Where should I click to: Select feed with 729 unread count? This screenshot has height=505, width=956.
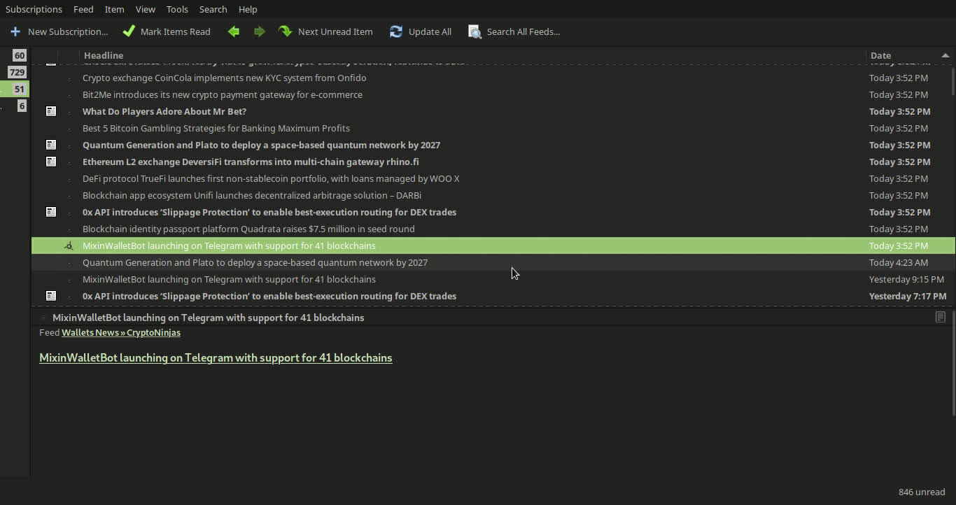coord(17,72)
